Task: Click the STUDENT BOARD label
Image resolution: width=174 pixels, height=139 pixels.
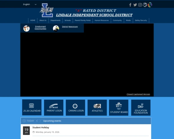Action: pos(119,112)
